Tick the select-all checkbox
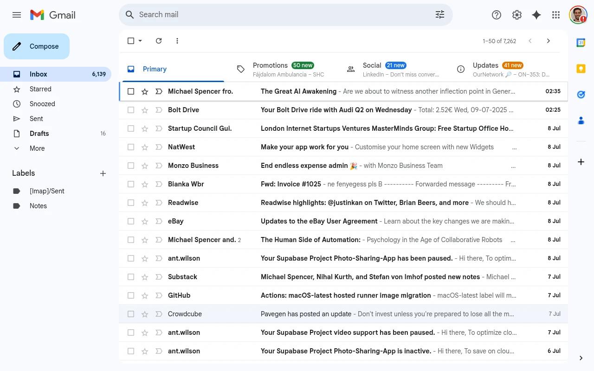 click(131, 41)
